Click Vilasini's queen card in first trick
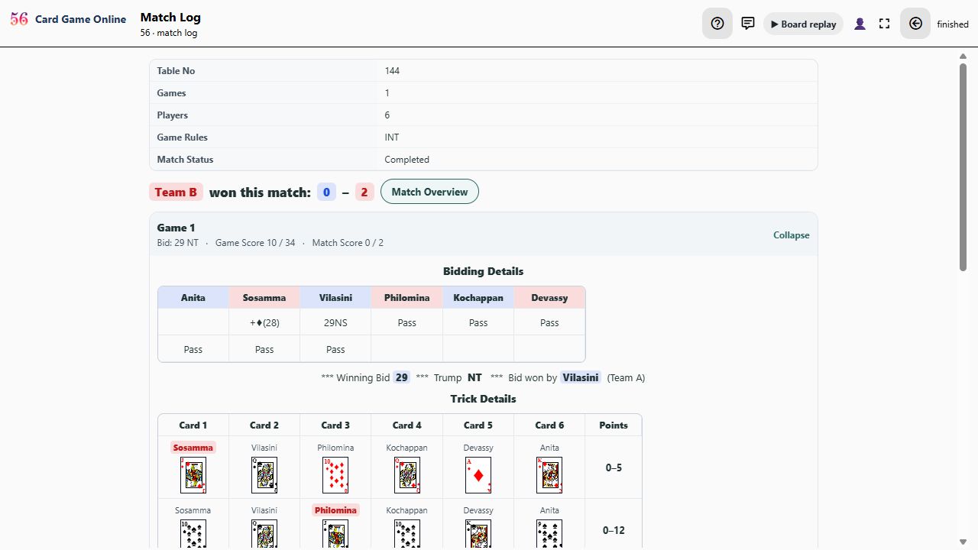The width and height of the screenshot is (978, 550). 264,475
